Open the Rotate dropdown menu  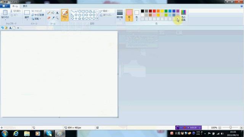36,19
